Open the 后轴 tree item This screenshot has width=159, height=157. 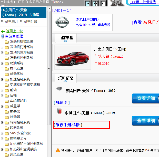click(13, 95)
